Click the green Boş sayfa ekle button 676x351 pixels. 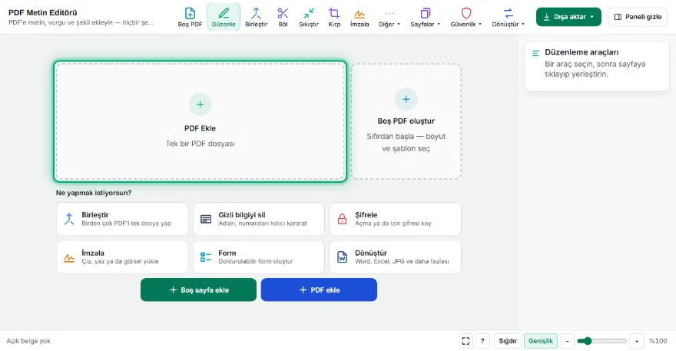pos(198,290)
